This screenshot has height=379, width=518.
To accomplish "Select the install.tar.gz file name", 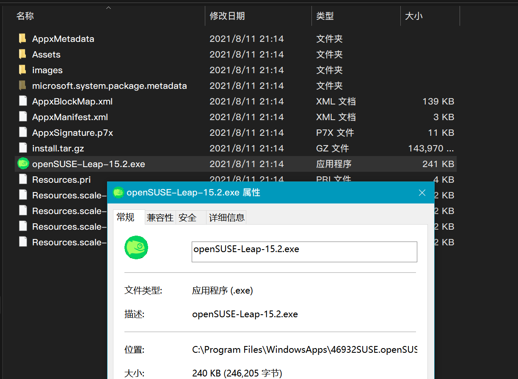I will 58,148.
